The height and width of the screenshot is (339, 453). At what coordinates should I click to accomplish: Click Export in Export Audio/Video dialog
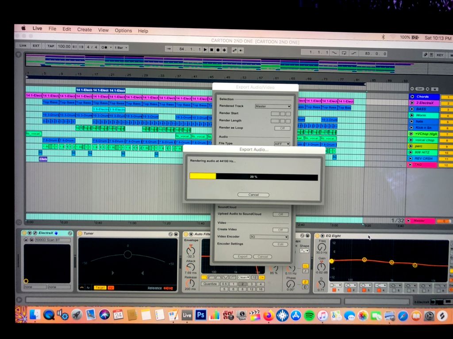click(242, 256)
